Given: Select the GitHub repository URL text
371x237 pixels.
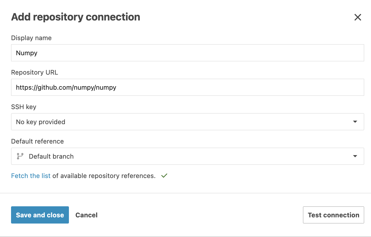Looking at the screenshot, I should click(66, 87).
